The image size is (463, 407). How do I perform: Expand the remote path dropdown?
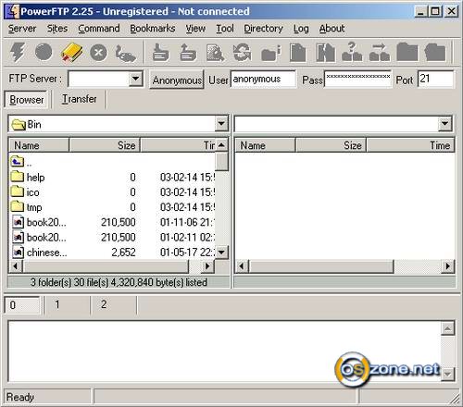pos(444,124)
